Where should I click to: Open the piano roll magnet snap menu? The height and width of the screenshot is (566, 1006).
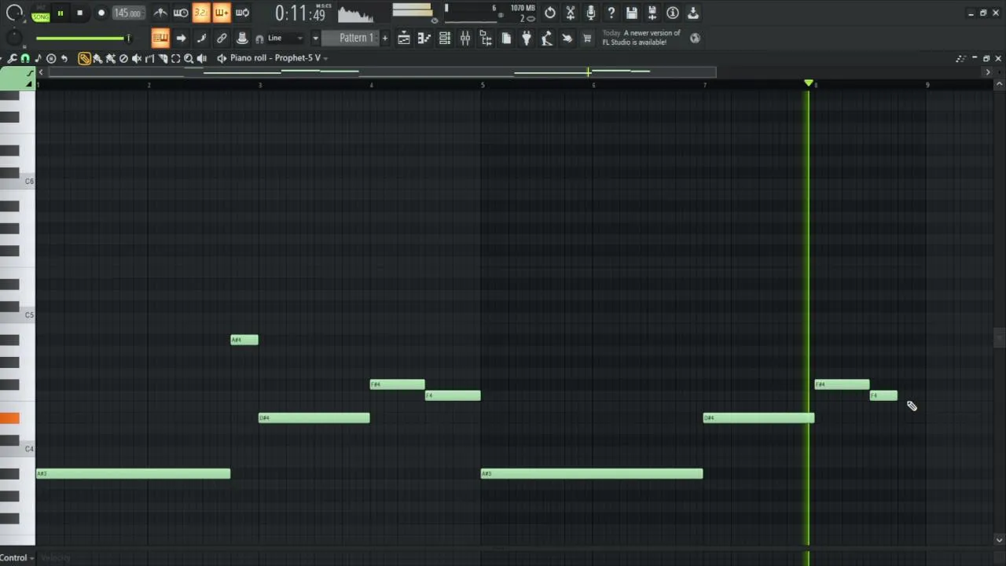tap(25, 58)
